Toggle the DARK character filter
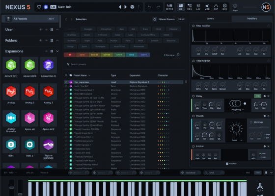 point(82,55)
